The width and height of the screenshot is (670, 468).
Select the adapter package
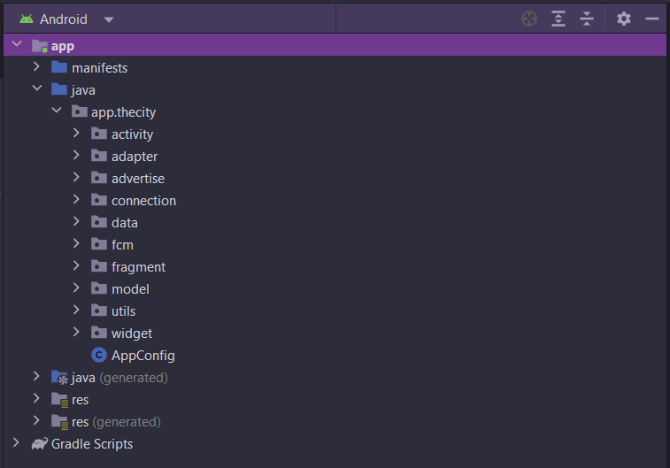pos(134,157)
